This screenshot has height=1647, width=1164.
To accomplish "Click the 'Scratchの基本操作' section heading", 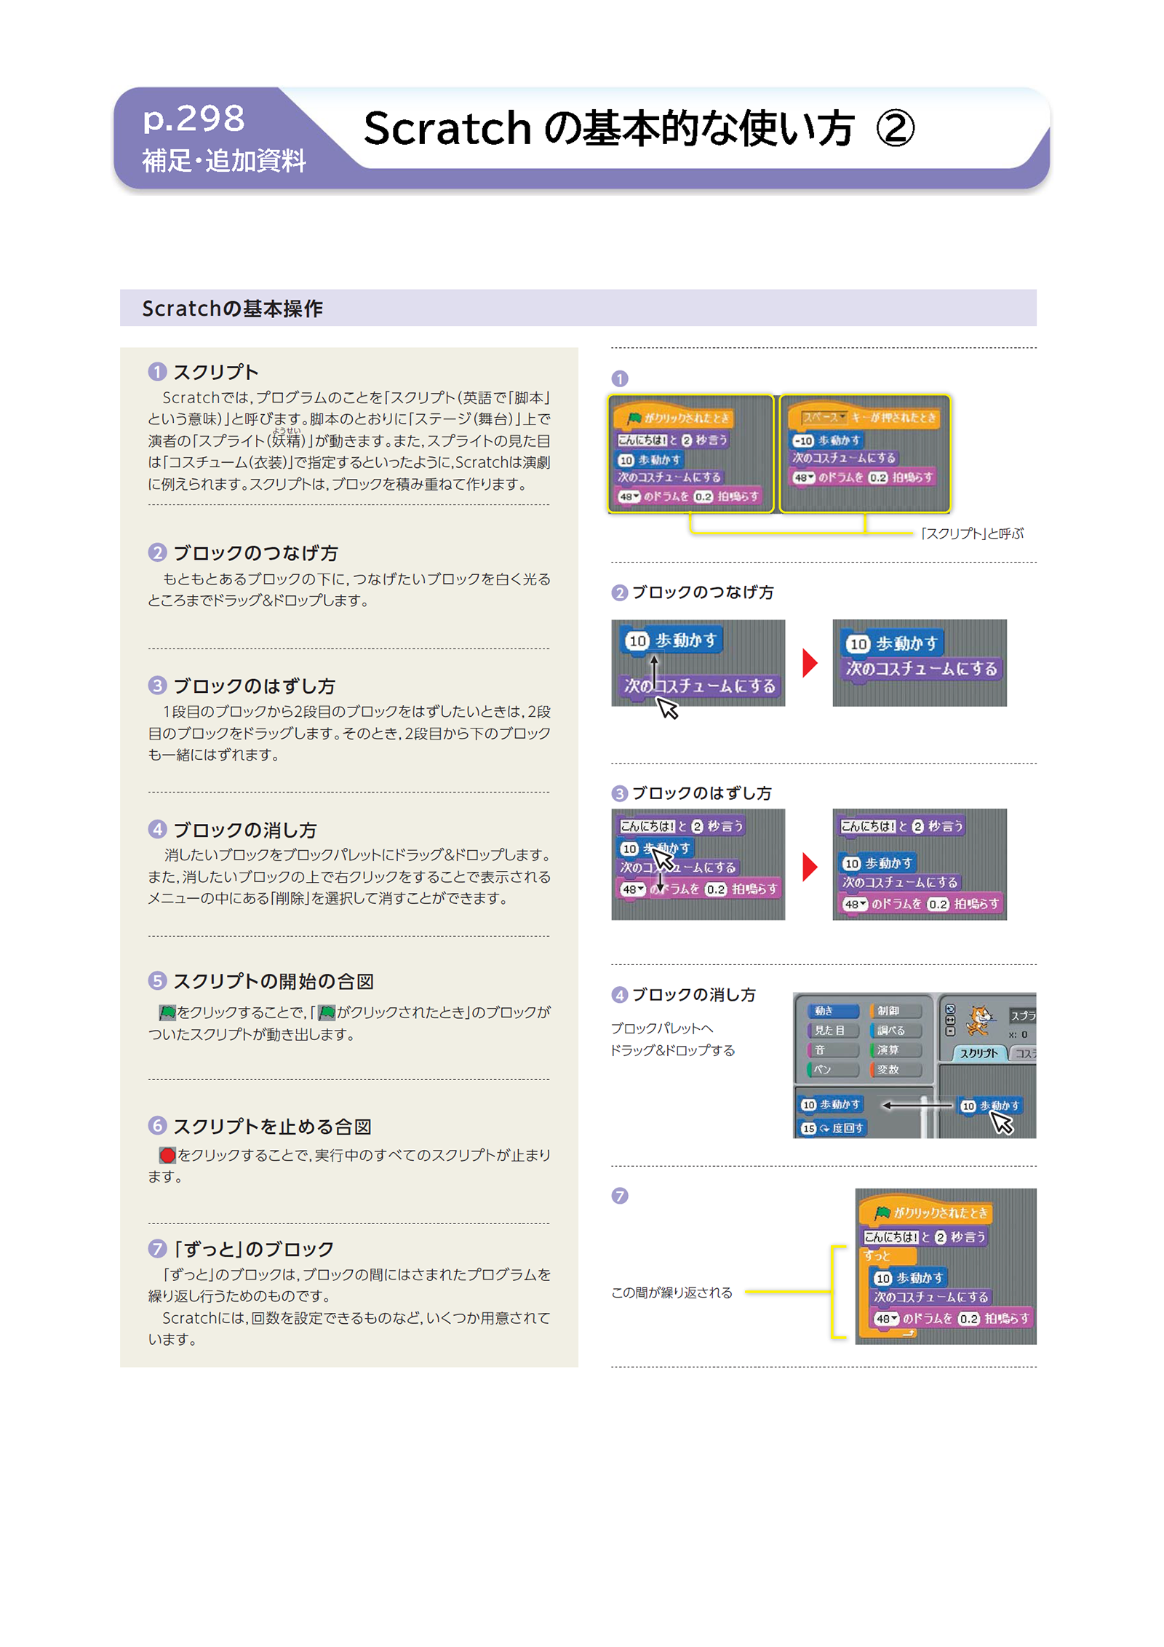I will click(233, 309).
